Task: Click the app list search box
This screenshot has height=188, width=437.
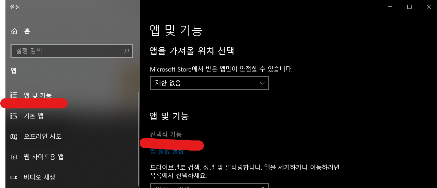Action: (x=209, y=186)
